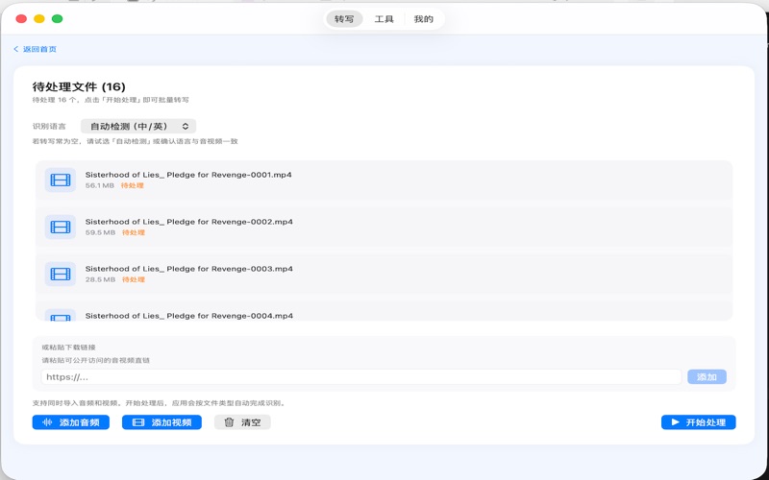769x480 pixels.
Task: Open the 工具 tab
Action: click(x=384, y=19)
